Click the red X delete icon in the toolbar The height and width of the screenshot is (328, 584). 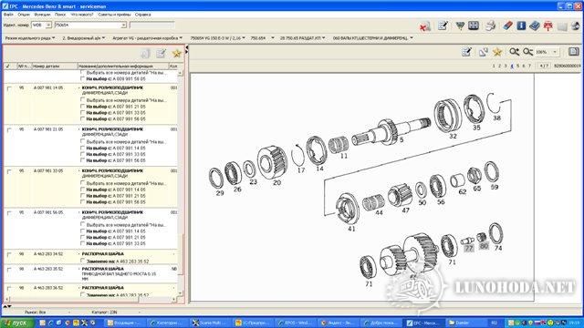coord(424,26)
